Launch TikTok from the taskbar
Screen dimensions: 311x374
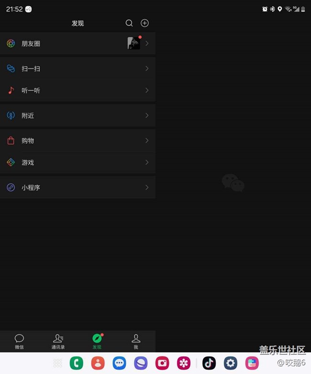(x=209, y=363)
